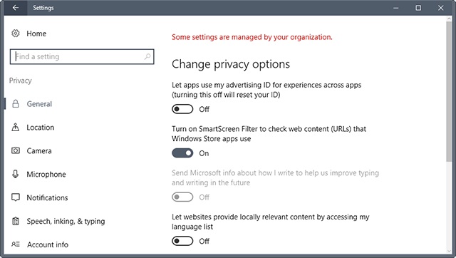Click the Notifications speech bubble icon
The width and height of the screenshot is (456, 258).
tap(16, 197)
